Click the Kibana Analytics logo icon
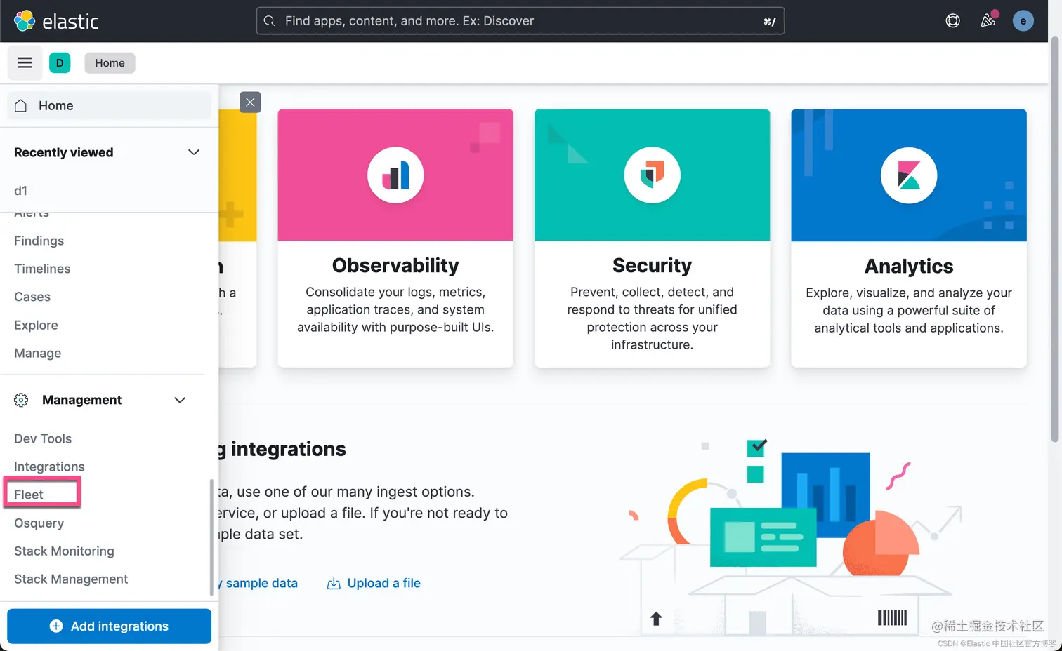The image size is (1062, 651). [909, 175]
